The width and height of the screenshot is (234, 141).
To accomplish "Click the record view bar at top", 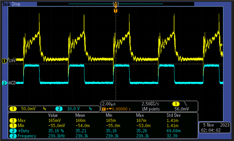I will pyautogui.click(x=116, y=4).
